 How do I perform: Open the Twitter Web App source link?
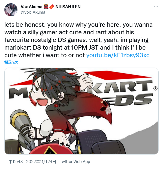(x=75, y=162)
